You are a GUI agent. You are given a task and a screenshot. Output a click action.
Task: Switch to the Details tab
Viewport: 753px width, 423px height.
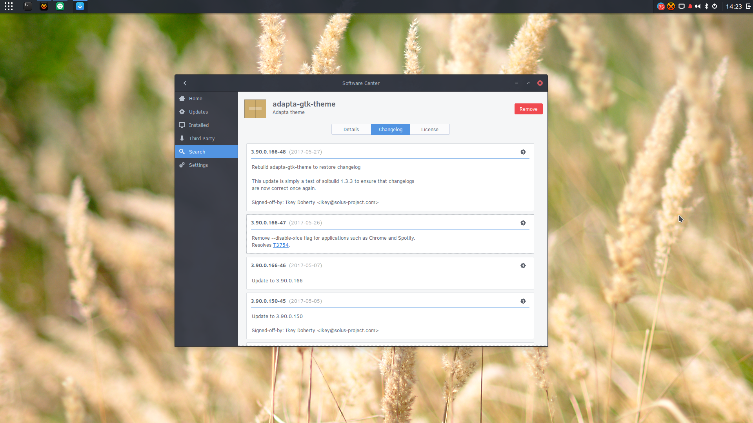click(351, 130)
